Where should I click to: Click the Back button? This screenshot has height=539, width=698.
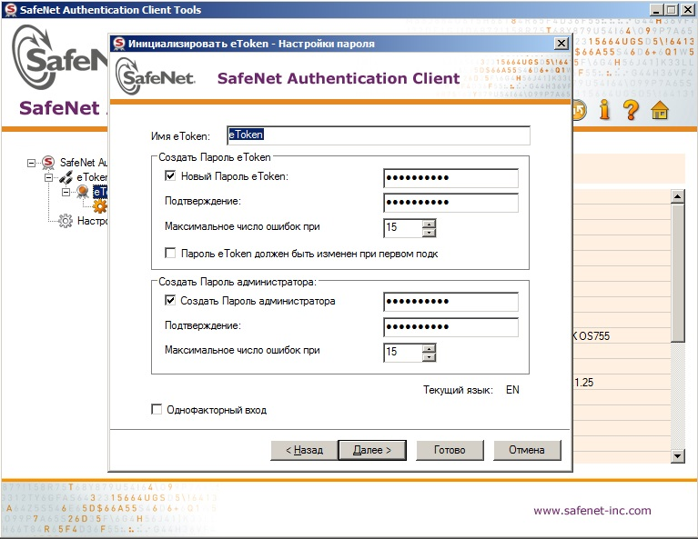click(304, 450)
